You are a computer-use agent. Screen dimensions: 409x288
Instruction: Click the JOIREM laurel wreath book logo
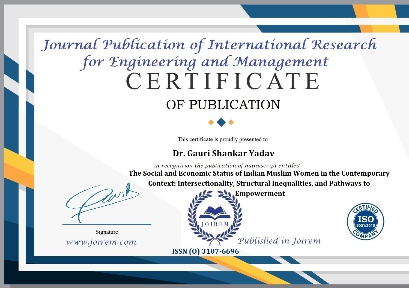[x=215, y=218]
